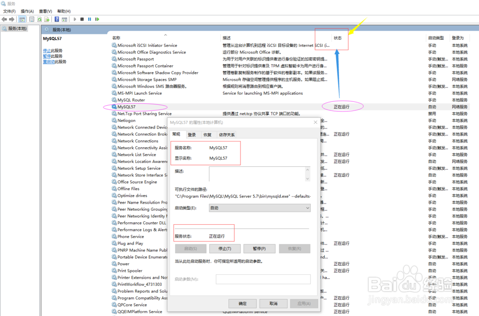Click the executable path text in dialog

[x=243, y=196]
